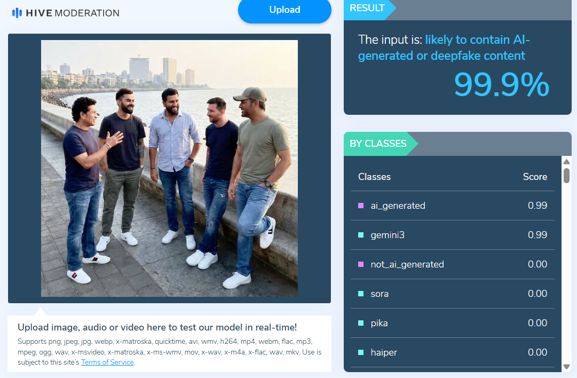Click the teal sora color square
Viewport: 577px width, 378px height.
pos(361,294)
